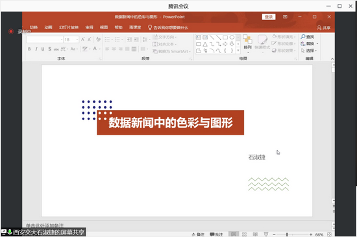
Task: Open 形状效果 shape effects menu
Action: point(284,51)
